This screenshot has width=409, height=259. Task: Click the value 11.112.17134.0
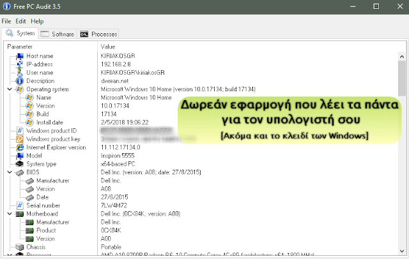pos(121,147)
